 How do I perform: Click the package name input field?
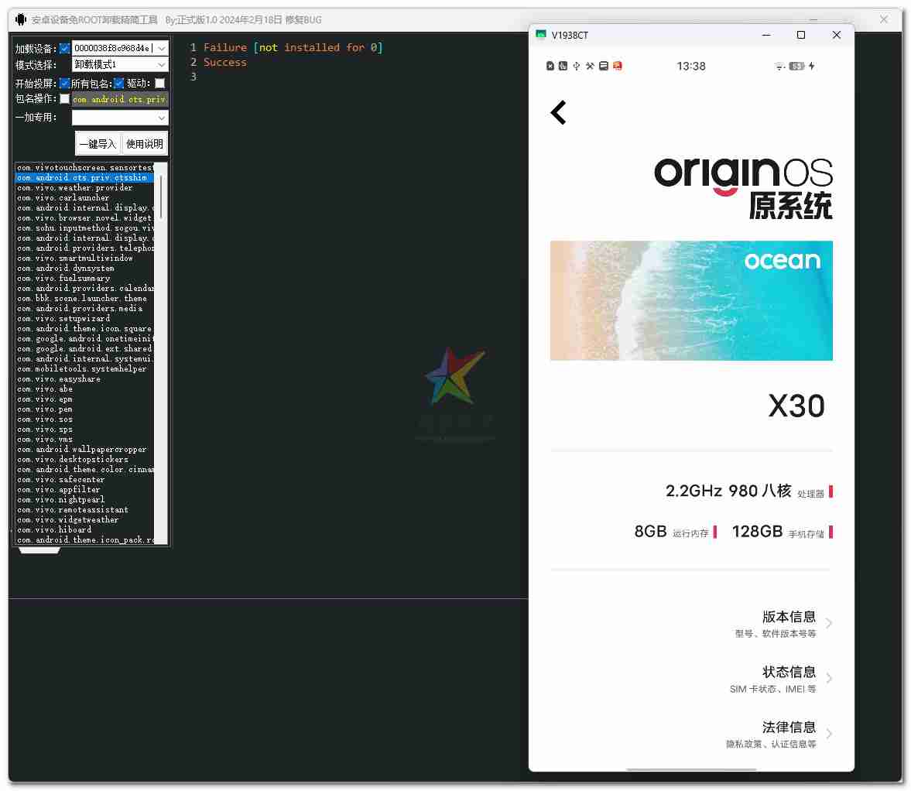[120, 99]
